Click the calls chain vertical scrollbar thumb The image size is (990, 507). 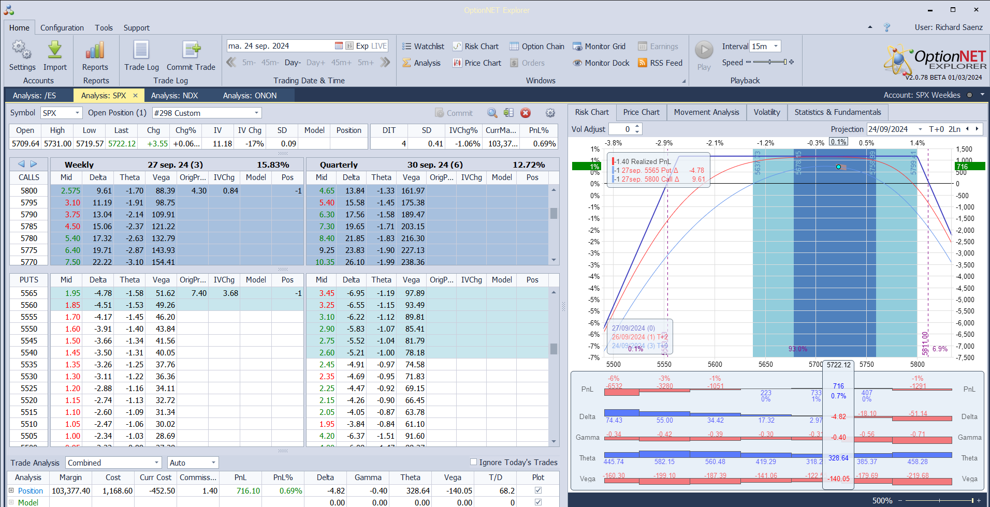[554, 213]
